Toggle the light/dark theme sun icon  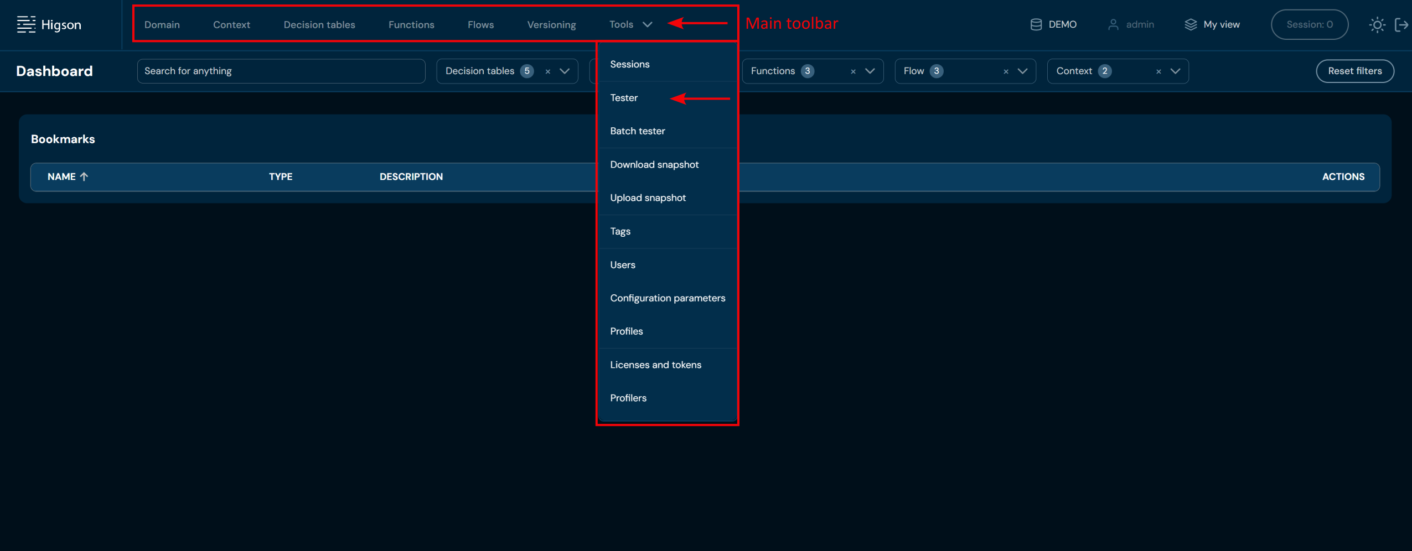pyautogui.click(x=1377, y=25)
